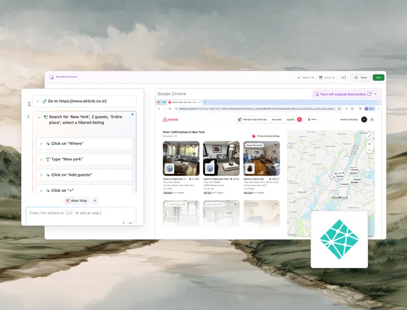Screen dimensions: 407x310
Task: Click the Autopilot indicator in top bar
Action: [x=306, y=77]
